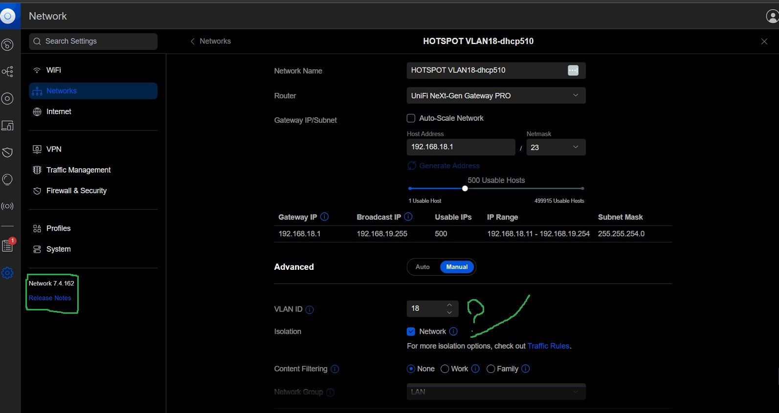Image resolution: width=779 pixels, height=413 pixels.
Task: Enable the Auto-Scale Network checkbox
Action: tap(411, 118)
